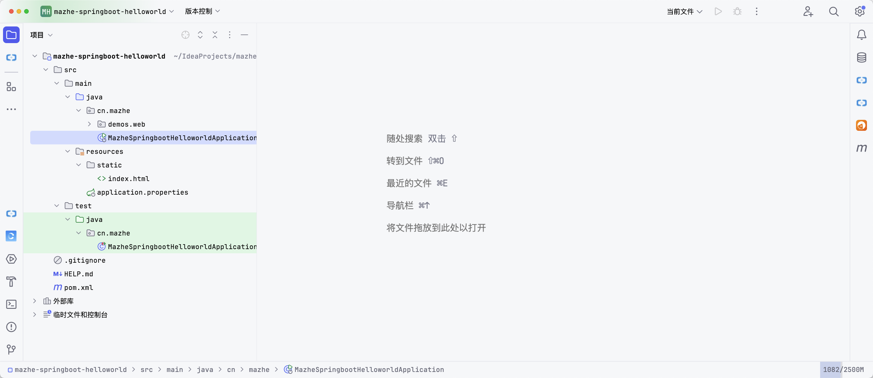
Task: Open Notifications bell icon
Action: [862, 35]
